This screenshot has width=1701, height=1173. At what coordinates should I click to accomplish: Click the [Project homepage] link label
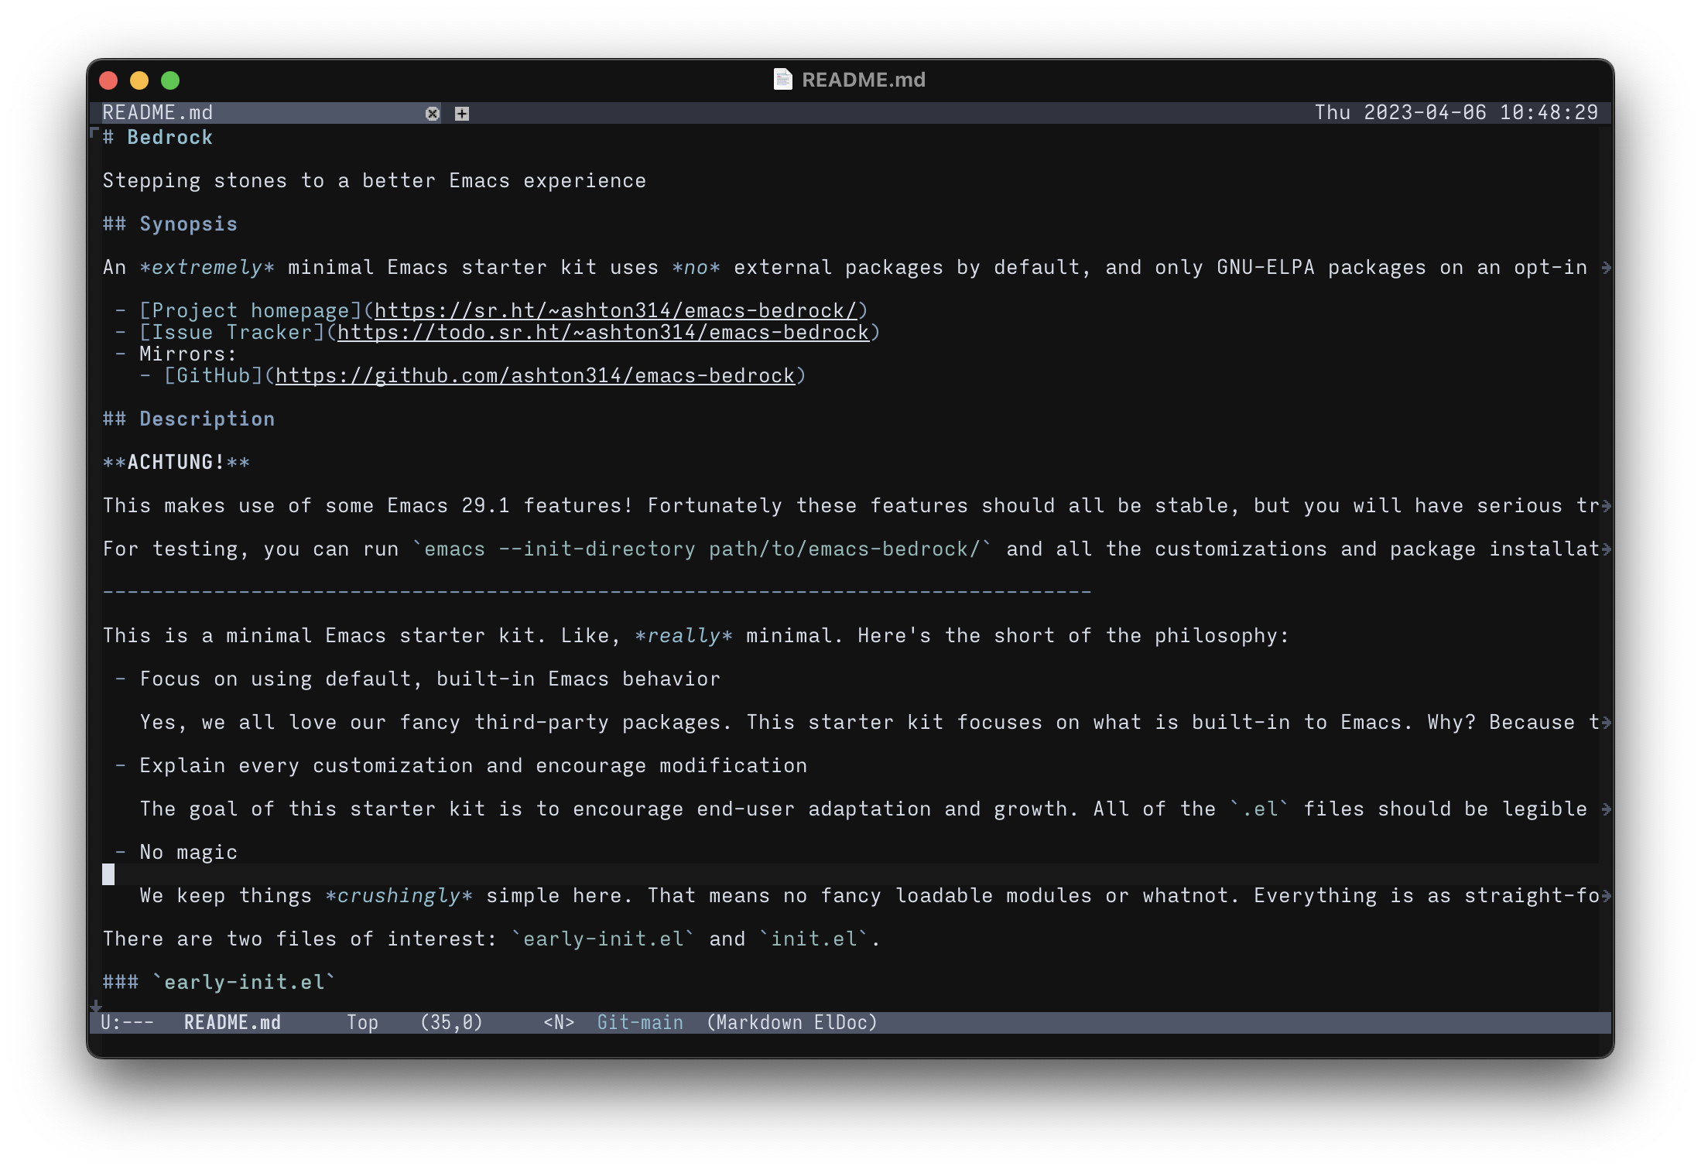(x=251, y=311)
